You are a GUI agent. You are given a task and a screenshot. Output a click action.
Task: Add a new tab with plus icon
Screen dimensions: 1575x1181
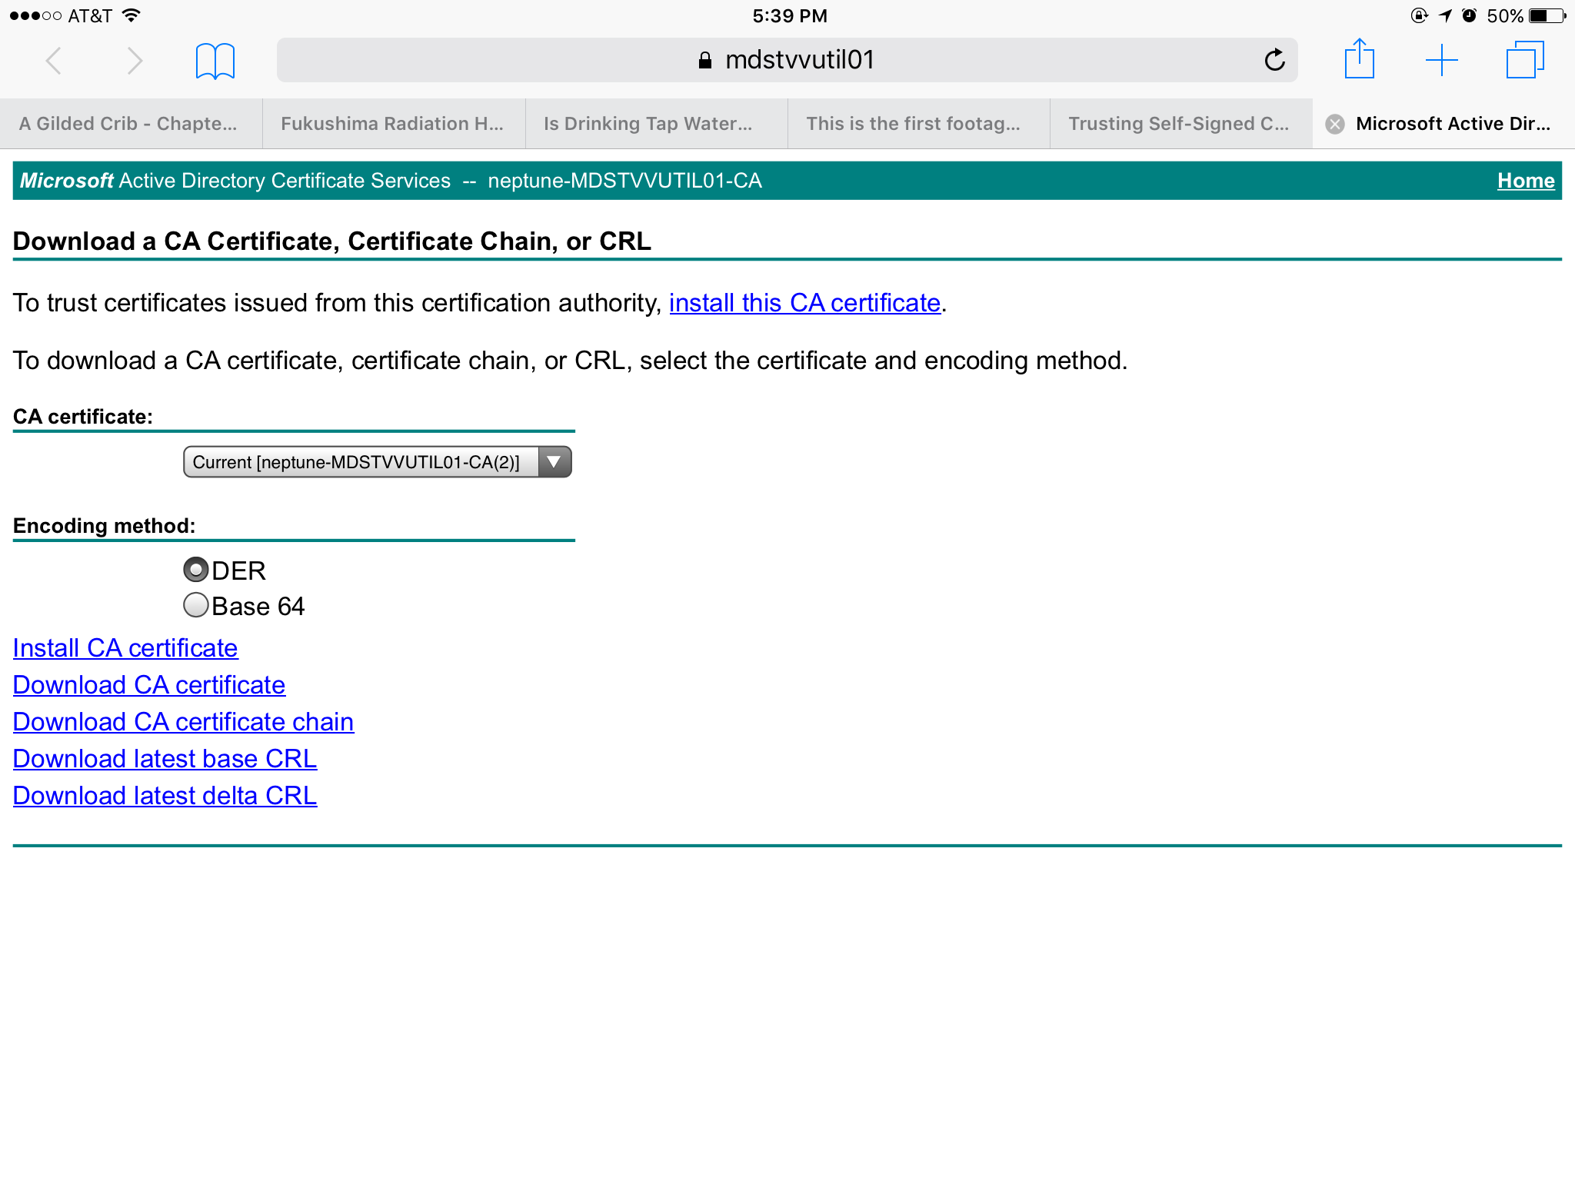(x=1441, y=60)
